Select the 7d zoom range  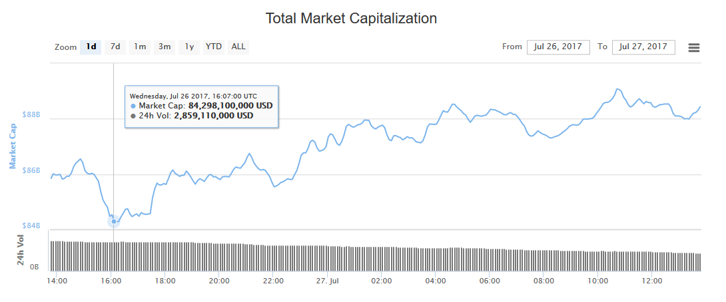pos(115,47)
